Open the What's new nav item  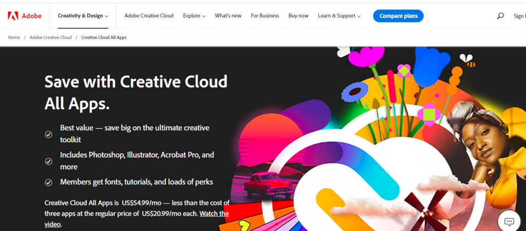228,16
